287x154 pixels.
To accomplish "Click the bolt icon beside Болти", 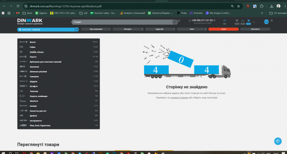I will pyautogui.click(x=24, y=42).
